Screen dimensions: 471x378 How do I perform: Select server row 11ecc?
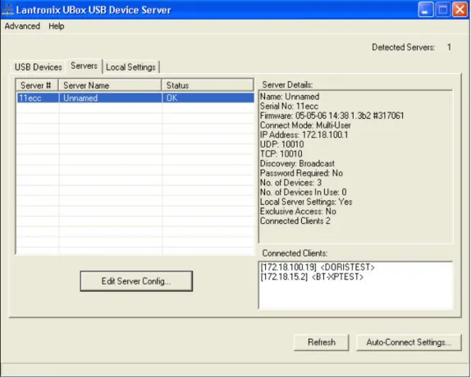(x=135, y=98)
